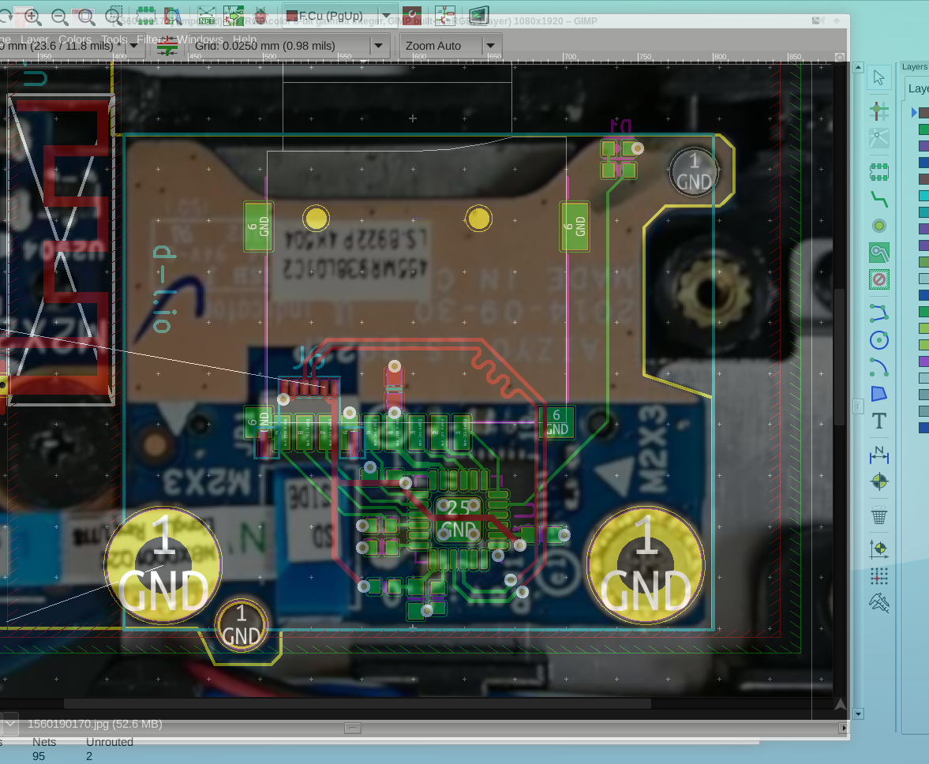
Task: Click the Zoom In magnifier icon
Action: [32, 17]
